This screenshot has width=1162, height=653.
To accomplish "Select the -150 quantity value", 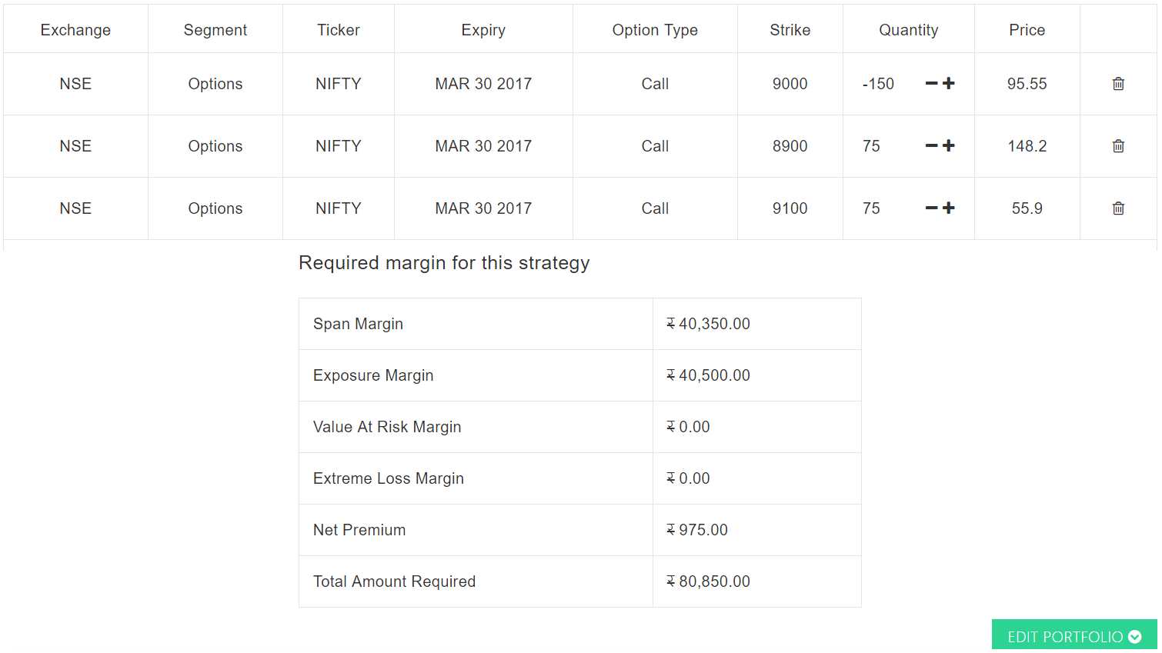I will 878,84.
